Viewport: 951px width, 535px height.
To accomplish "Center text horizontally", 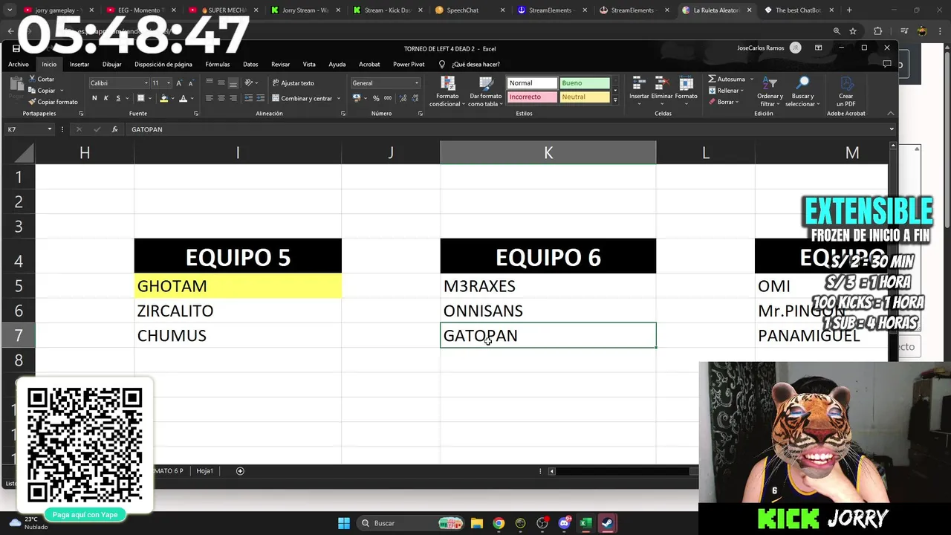I will click(221, 98).
